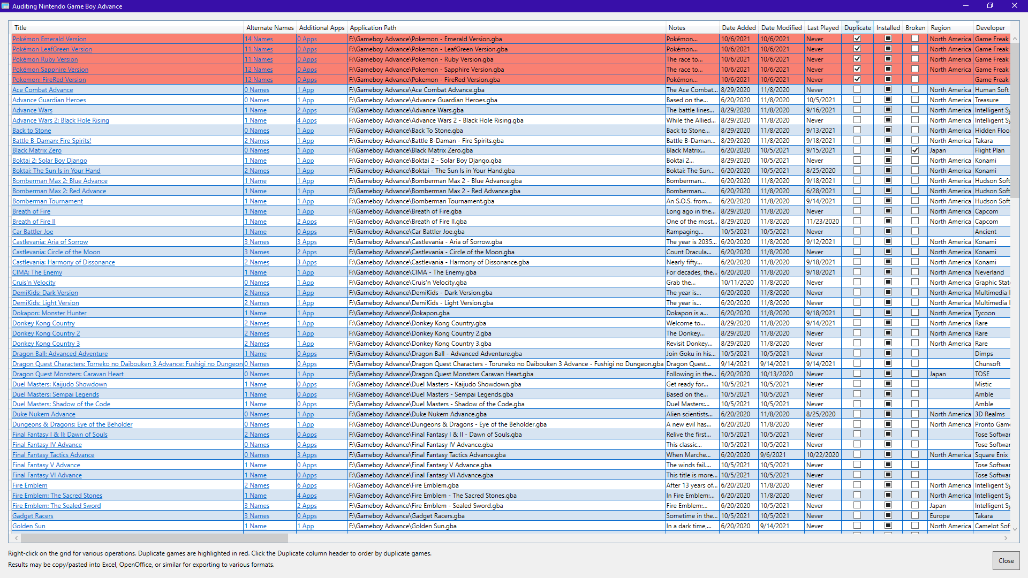Sort the grid by Title column header
1028x578 pixels.
coord(127,28)
